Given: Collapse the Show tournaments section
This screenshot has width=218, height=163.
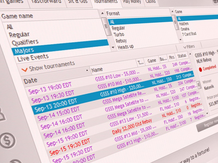Looking at the screenshot, I should click(48, 67).
